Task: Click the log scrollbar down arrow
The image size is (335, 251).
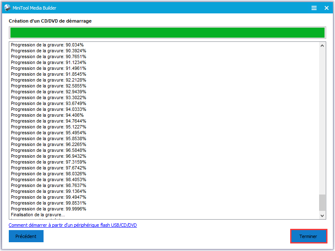Action: point(322,215)
